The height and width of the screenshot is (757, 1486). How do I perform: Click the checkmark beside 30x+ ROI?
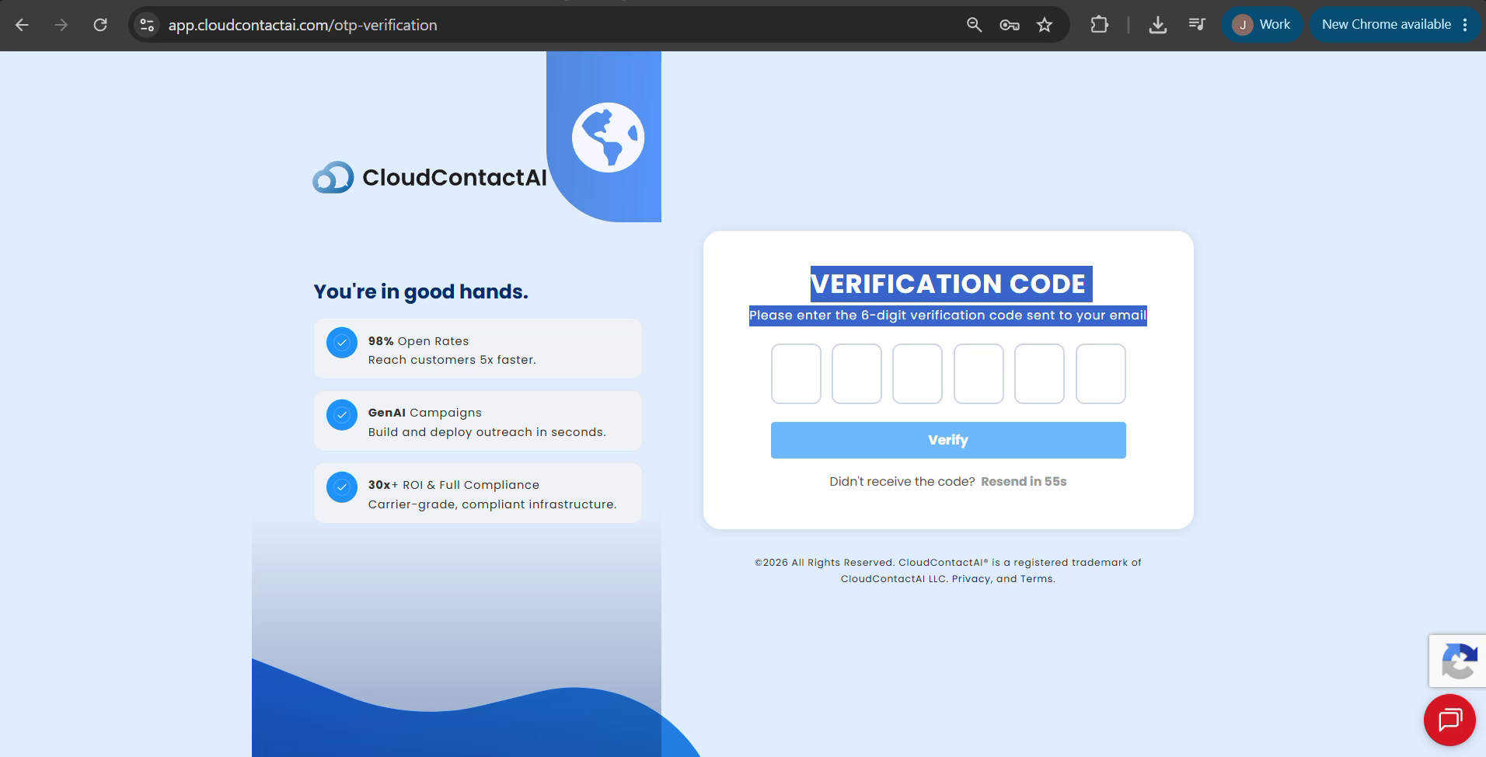(x=342, y=487)
